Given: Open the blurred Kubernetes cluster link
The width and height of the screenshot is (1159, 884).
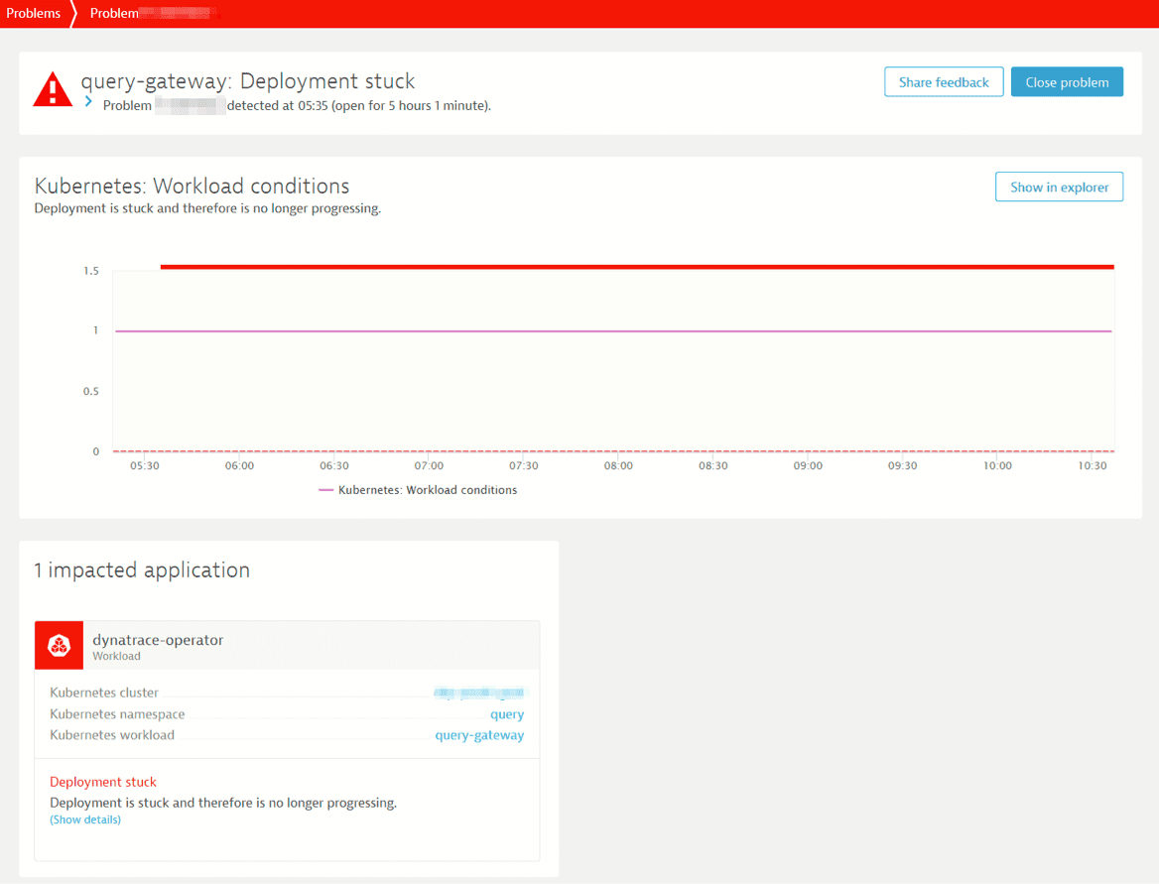Looking at the screenshot, I should point(479,693).
